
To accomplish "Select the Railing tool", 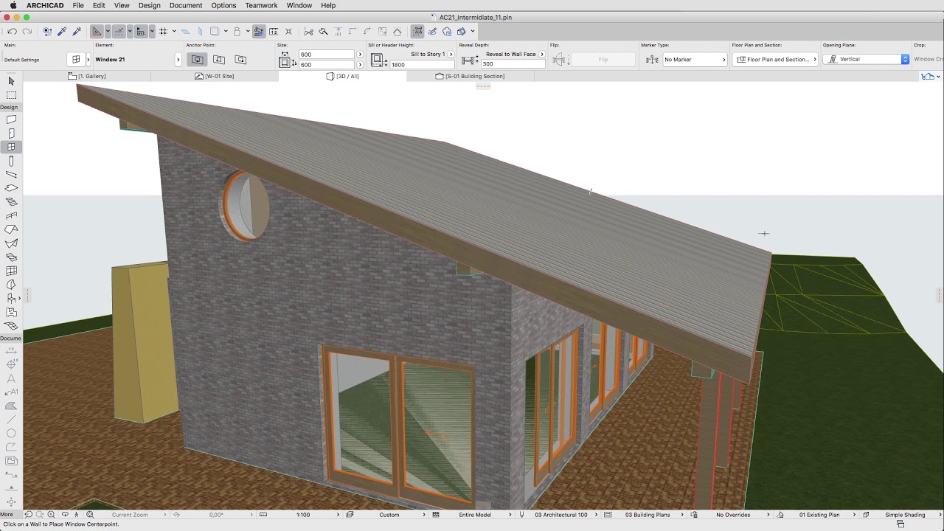I will point(11,216).
